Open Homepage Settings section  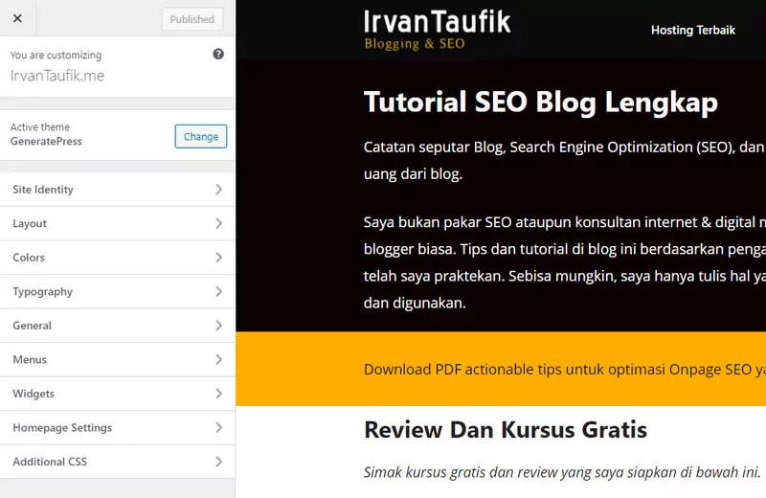click(x=117, y=428)
